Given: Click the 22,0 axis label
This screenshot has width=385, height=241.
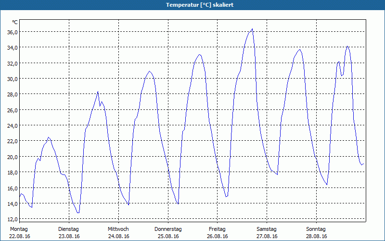Looking at the screenshot, I should coord(13,141).
